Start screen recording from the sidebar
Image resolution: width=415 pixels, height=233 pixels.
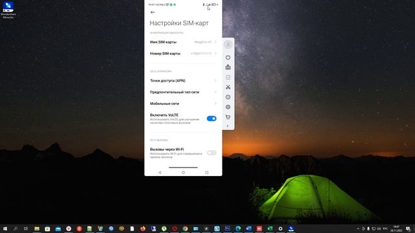[228, 97]
